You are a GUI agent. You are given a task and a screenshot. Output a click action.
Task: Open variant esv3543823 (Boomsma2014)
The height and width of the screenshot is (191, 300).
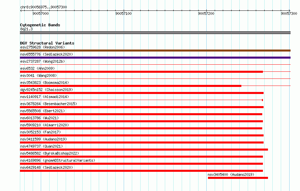pyautogui.click(x=44, y=83)
